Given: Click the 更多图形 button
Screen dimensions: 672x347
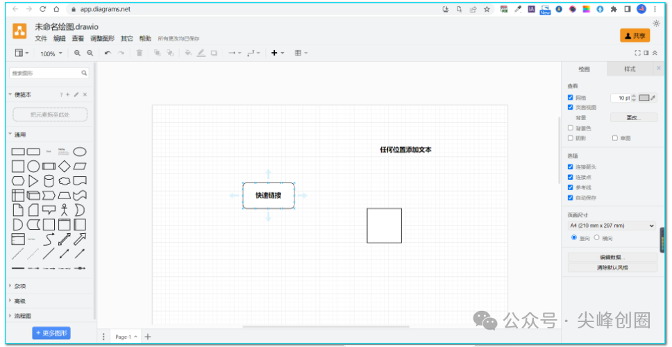Looking at the screenshot, I should [x=51, y=333].
